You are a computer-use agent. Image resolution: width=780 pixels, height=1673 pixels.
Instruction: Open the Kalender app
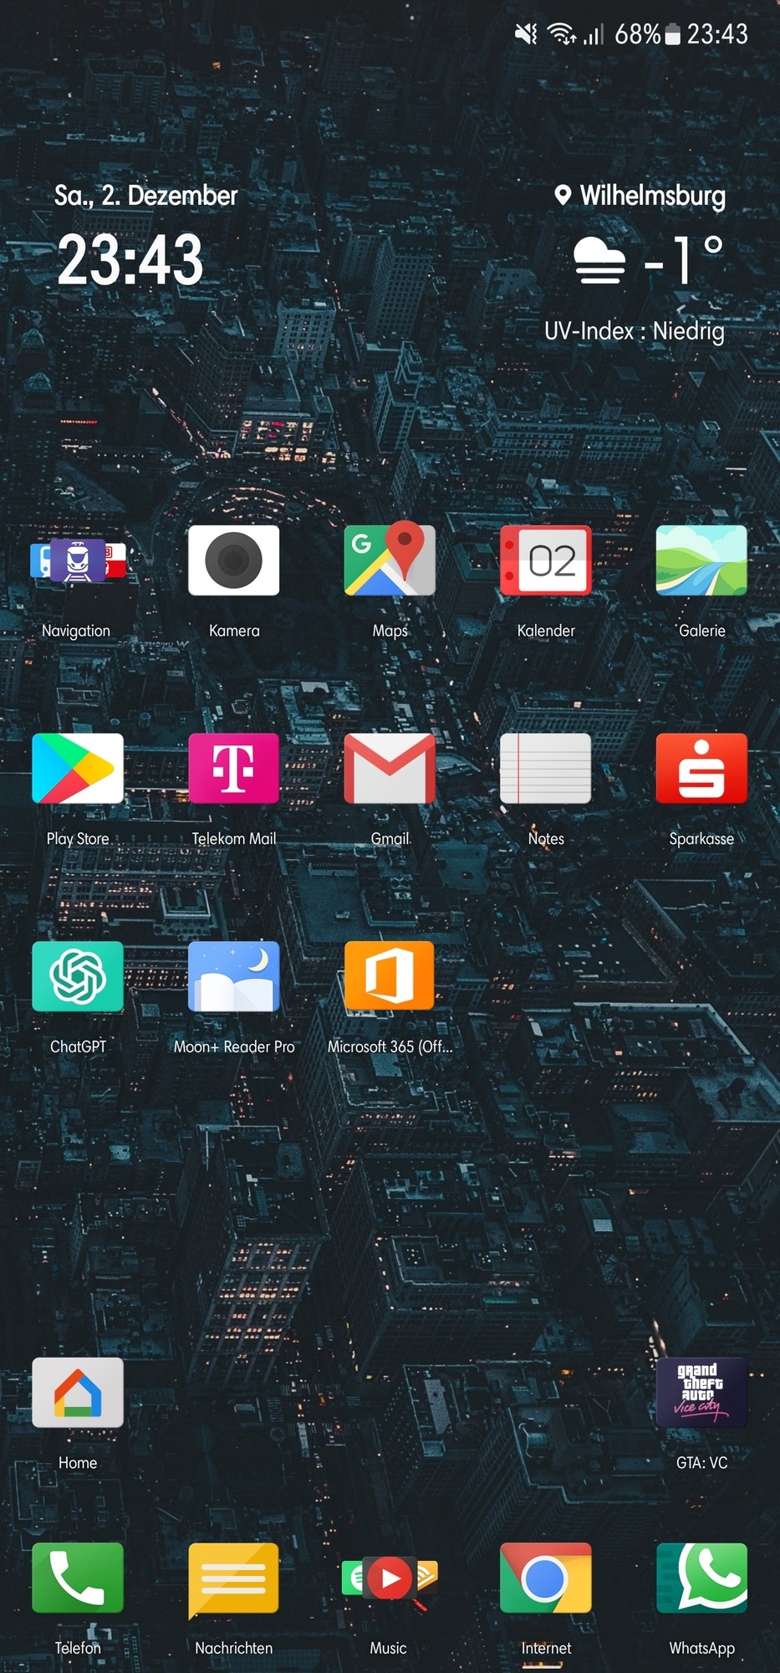click(546, 560)
